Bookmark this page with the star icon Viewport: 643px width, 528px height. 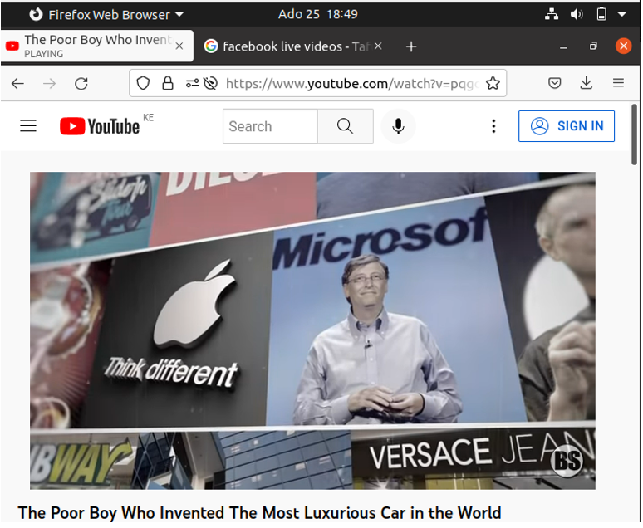coord(493,83)
